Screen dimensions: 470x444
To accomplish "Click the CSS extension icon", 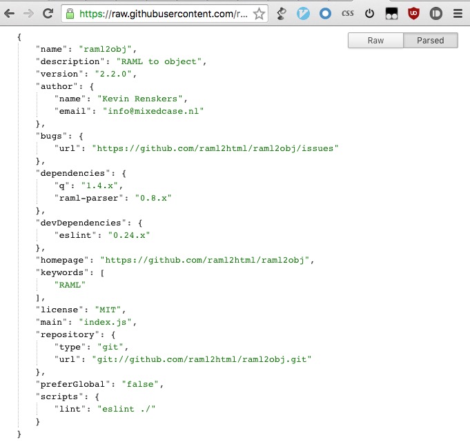I will 348,13.
